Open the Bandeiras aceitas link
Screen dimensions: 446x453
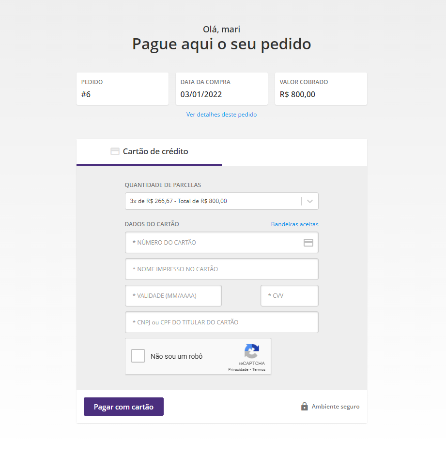tap(294, 224)
